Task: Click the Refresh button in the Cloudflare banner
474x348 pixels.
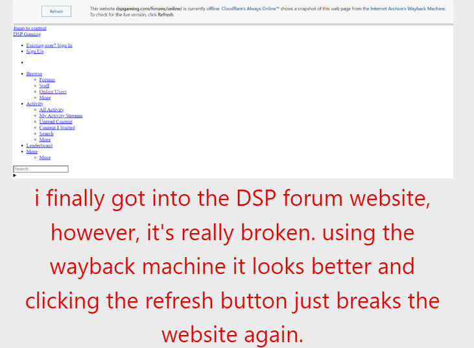Action: 56,11
